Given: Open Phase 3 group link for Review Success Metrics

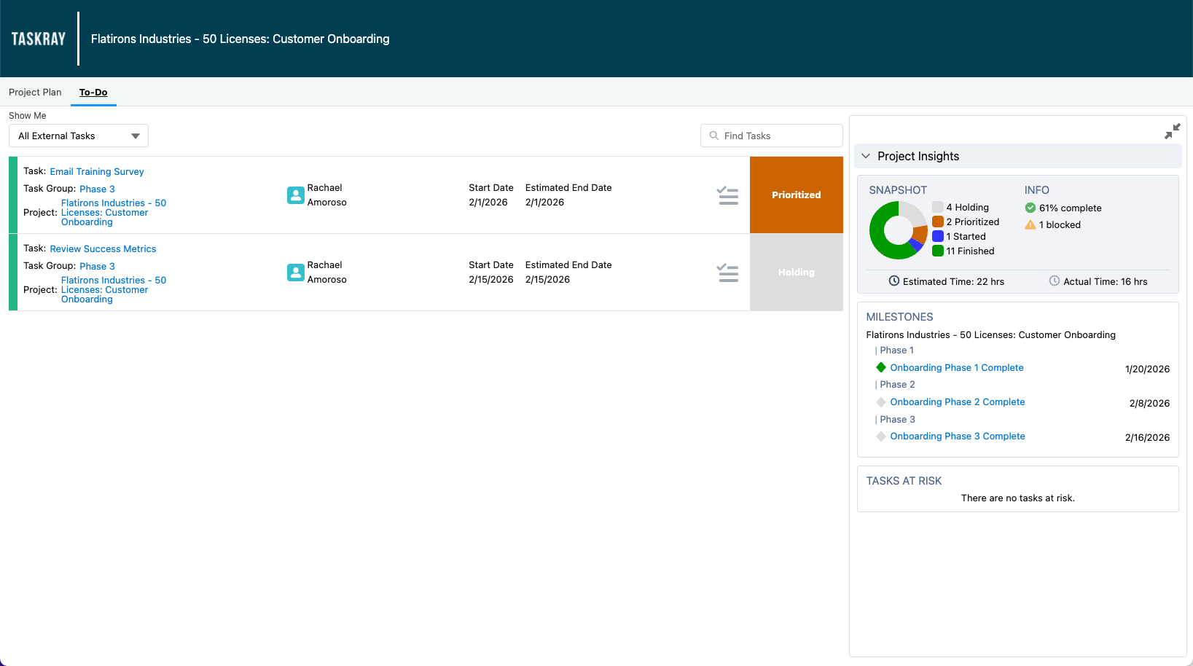Looking at the screenshot, I should point(97,266).
